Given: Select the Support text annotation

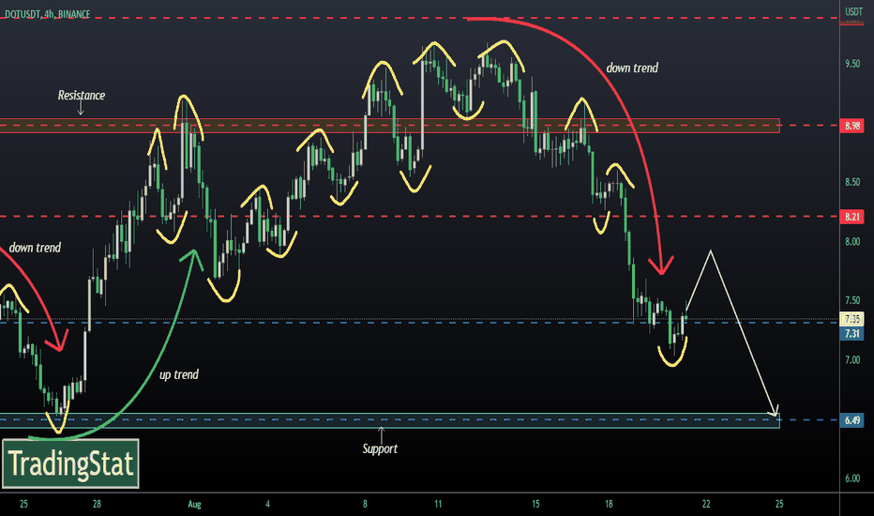Looking at the screenshot, I should pyautogui.click(x=380, y=448).
